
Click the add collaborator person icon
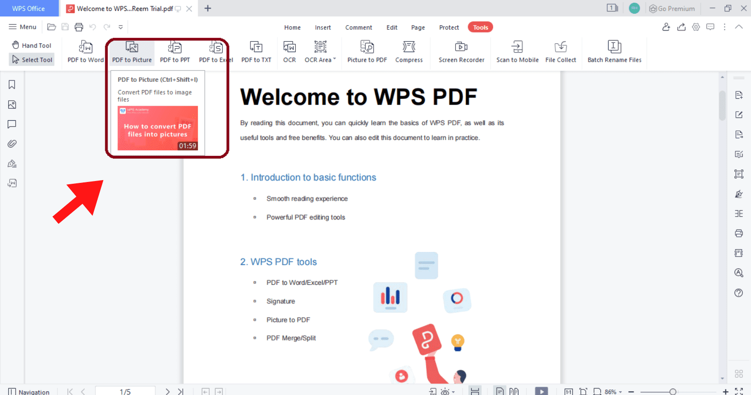[x=666, y=27]
